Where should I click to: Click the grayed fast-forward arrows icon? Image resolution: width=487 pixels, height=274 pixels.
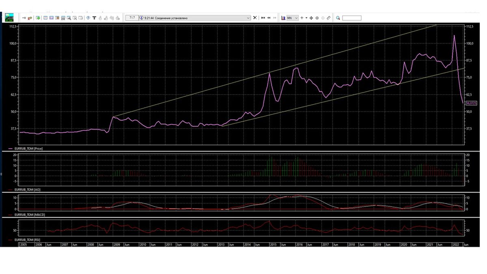tap(275, 18)
